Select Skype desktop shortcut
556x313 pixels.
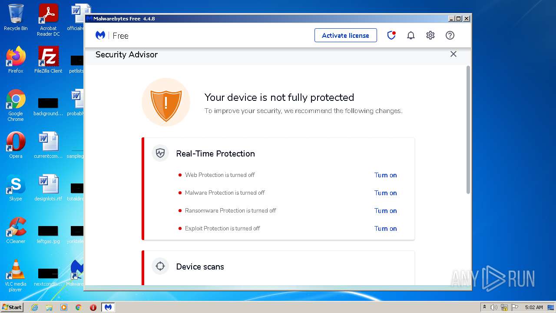pos(16,188)
